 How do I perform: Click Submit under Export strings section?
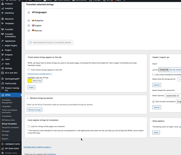(157, 107)
